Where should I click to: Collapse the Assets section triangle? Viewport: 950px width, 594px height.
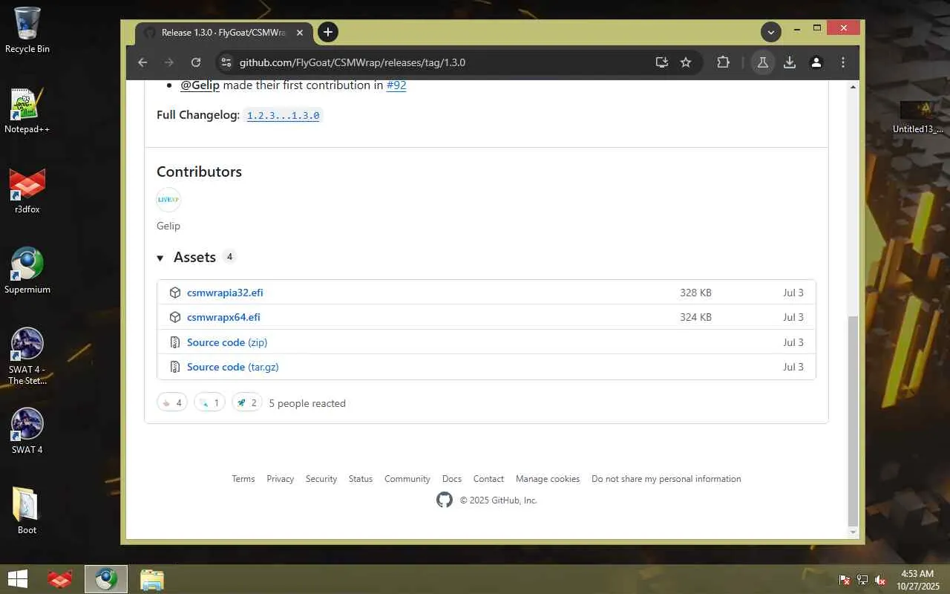(x=160, y=258)
